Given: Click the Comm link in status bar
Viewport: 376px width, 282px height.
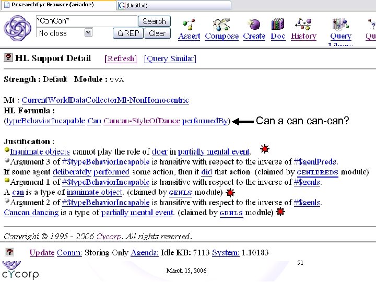Looking at the screenshot, I should coord(69,253).
